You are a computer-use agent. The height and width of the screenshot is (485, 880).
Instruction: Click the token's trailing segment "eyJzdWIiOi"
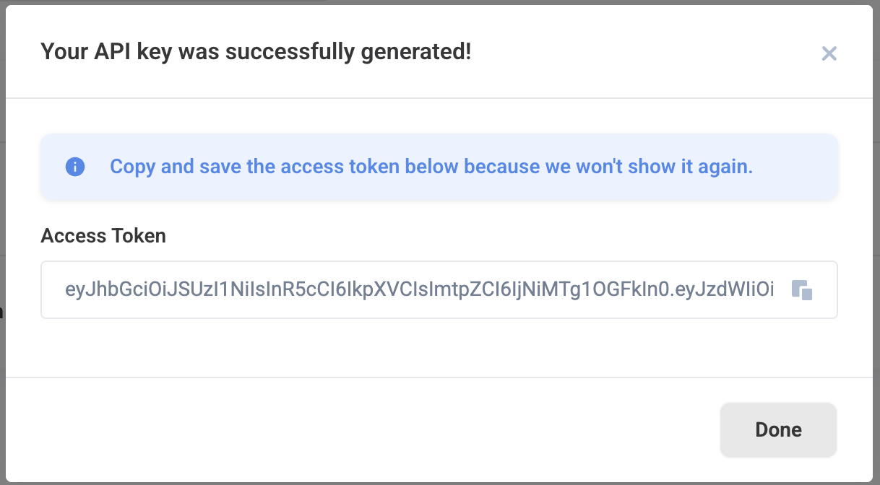click(x=728, y=289)
